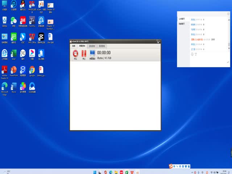
Task: Pause recording with the red pause button
Action: 84,54
